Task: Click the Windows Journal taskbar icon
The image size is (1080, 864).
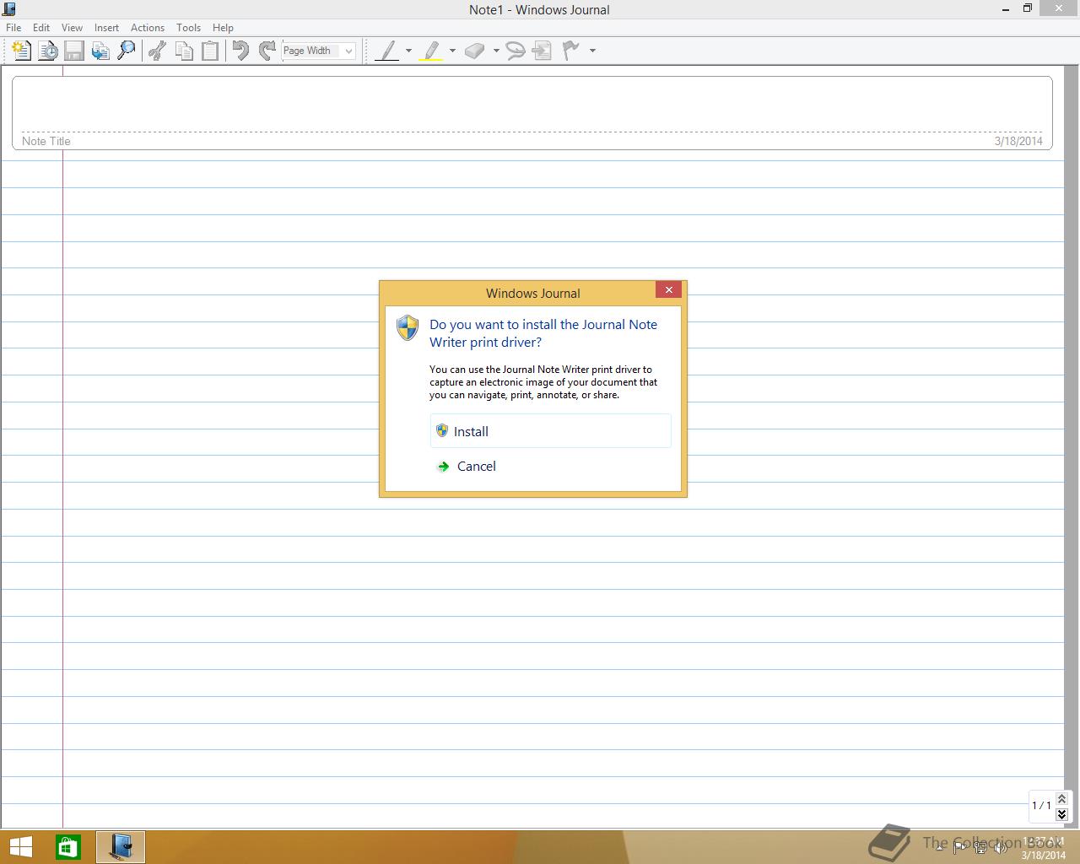Action: (121, 847)
